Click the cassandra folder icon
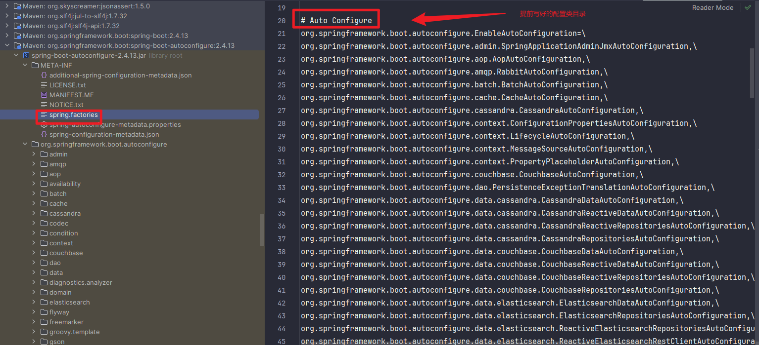 44,214
